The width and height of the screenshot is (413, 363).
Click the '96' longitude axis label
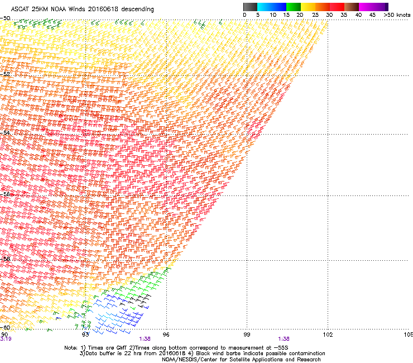click(166, 335)
